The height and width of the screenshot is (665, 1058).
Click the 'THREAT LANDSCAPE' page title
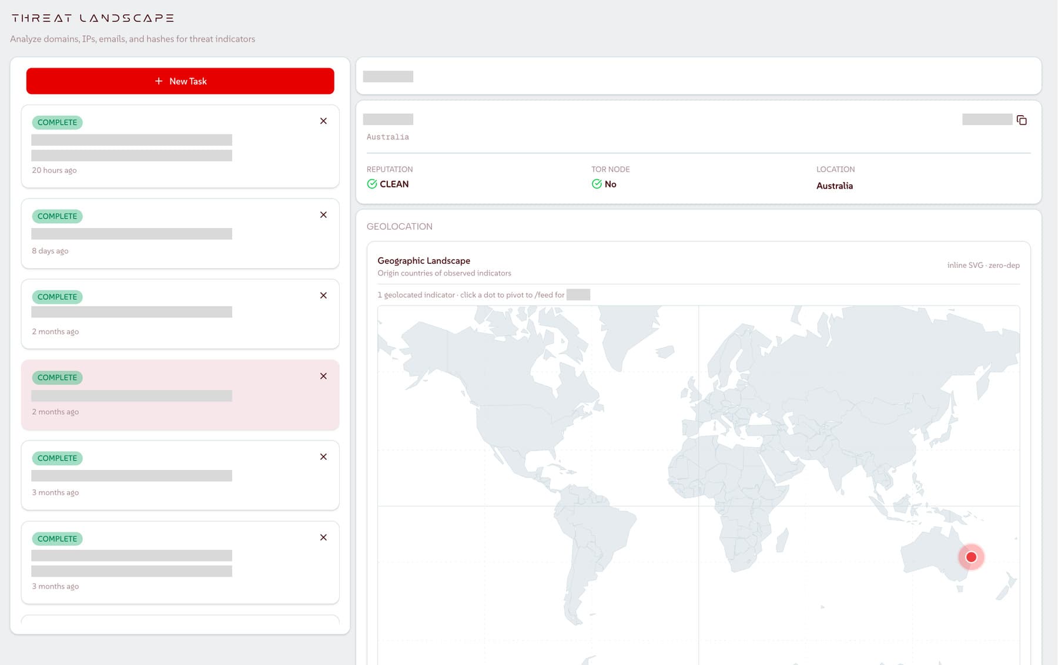(x=93, y=18)
